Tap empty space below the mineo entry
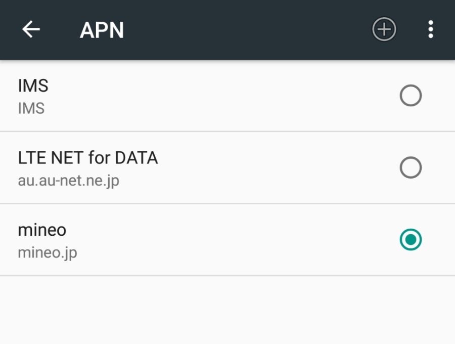Image resolution: width=455 pixels, height=344 pixels. (x=227, y=310)
